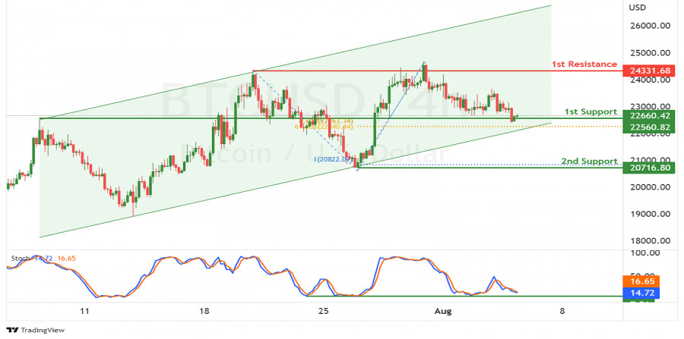Image resolution: width=684 pixels, height=339 pixels.
Task: Click the 24331.68 resistance price tag
Action: [x=649, y=70]
